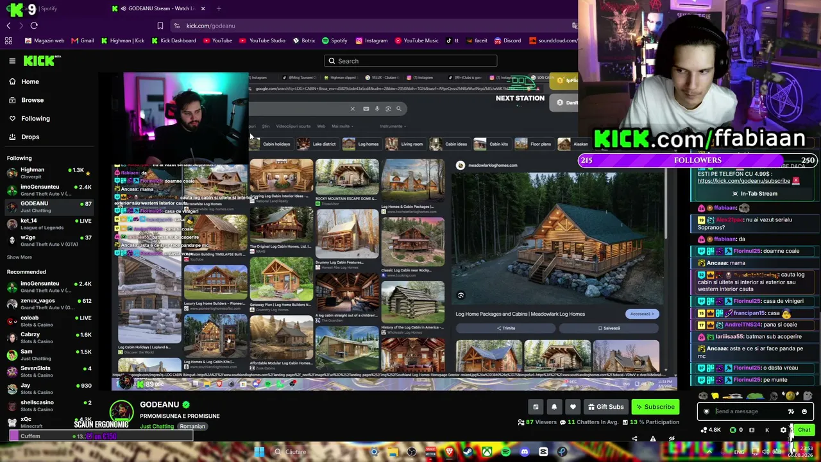This screenshot has height=462, width=821.
Task: Open chat settings gear
Action: [x=783, y=430]
